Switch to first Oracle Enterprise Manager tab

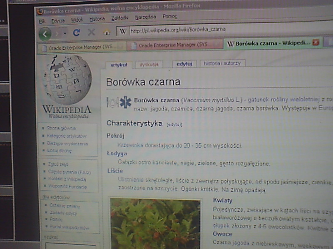click(81, 47)
